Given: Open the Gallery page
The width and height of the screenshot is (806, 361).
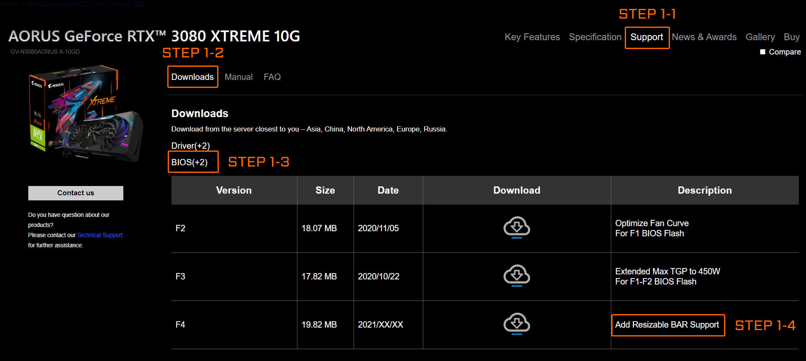Looking at the screenshot, I should (760, 37).
